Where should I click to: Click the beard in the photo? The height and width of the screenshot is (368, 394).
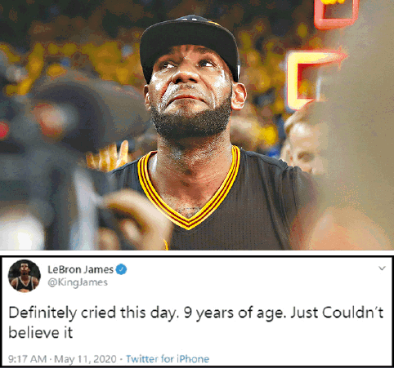click(190, 120)
